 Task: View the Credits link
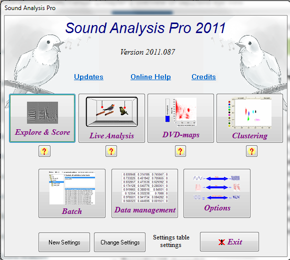[203, 77]
